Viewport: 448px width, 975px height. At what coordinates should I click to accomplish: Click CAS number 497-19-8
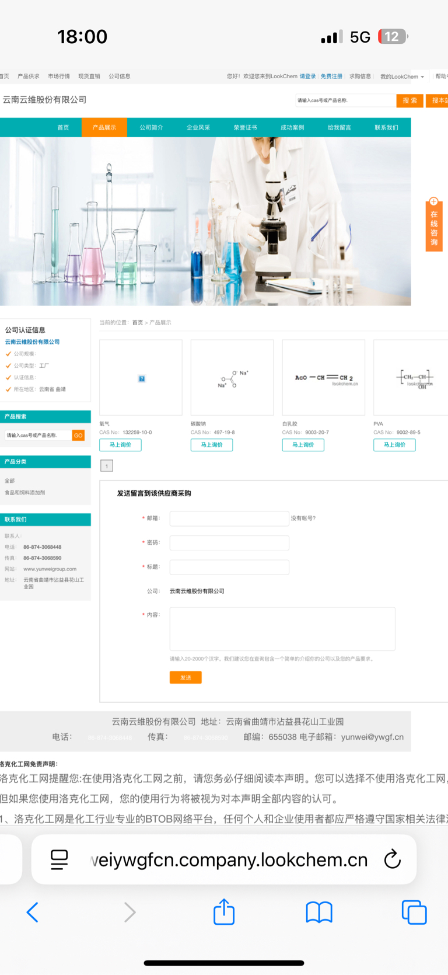click(224, 433)
